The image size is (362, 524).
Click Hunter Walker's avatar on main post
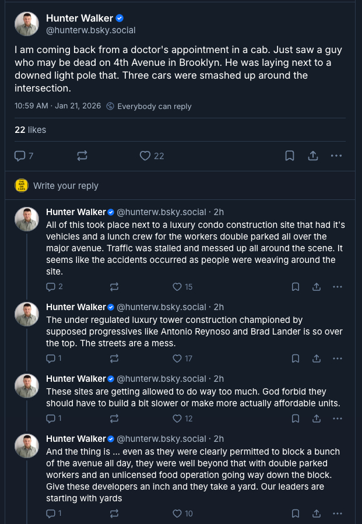[x=27, y=24]
